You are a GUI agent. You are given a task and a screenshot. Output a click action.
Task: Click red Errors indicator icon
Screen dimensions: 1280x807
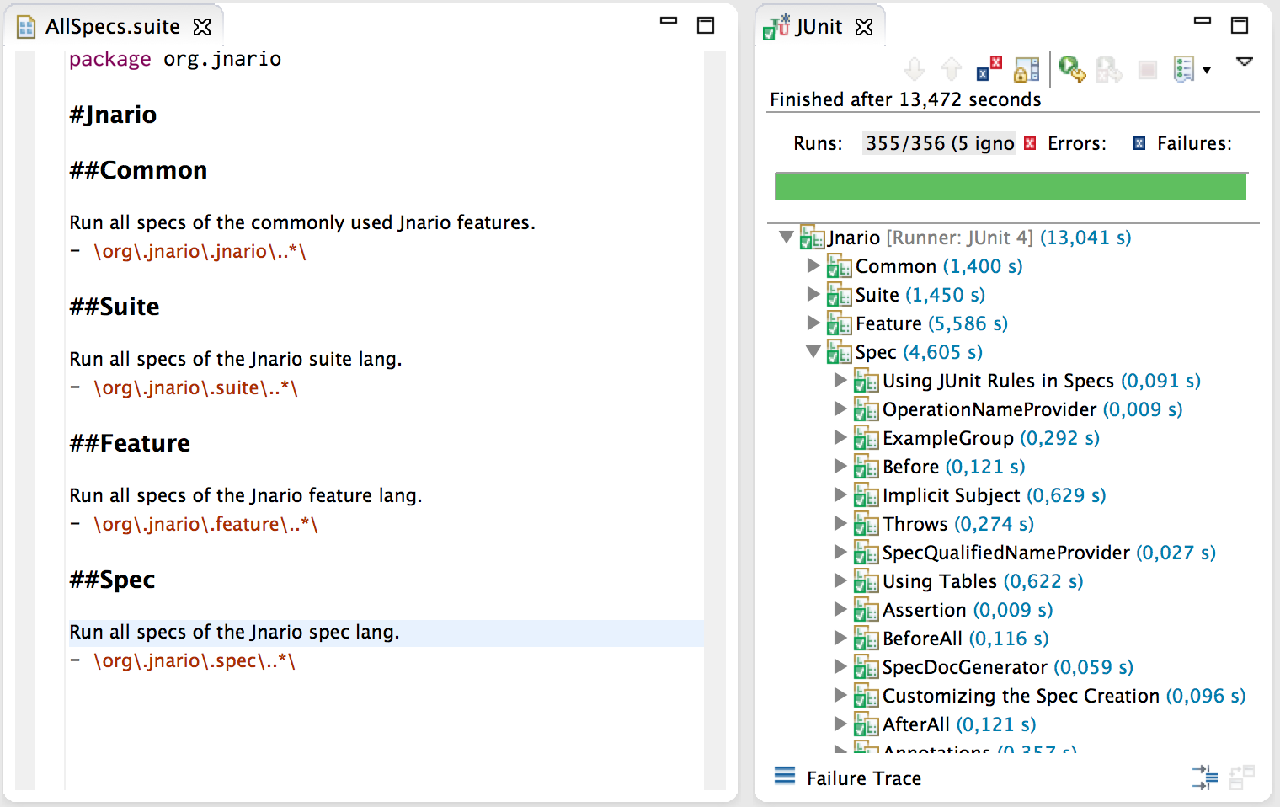tap(1030, 143)
